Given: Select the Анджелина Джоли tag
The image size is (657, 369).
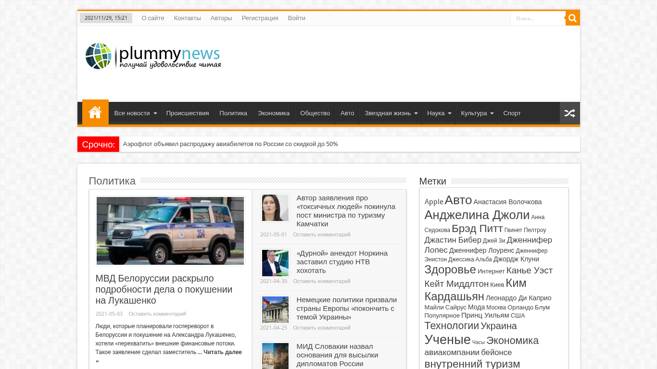Looking at the screenshot, I should (x=477, y=215).
